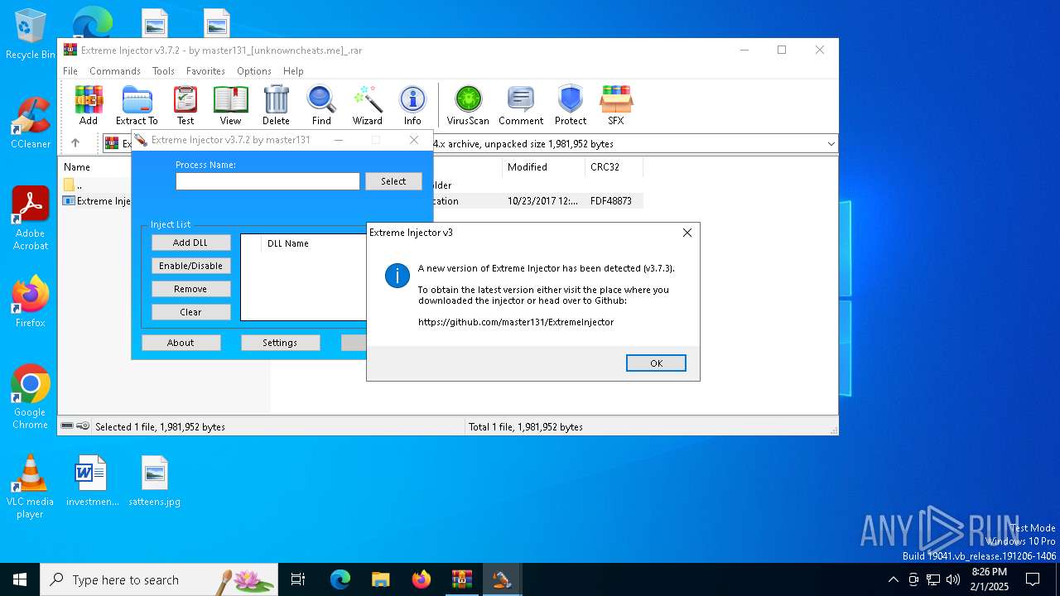Click OK in the update dialog
The height and width of the screenshot is (596, 1060).
(x=656, y=363)
